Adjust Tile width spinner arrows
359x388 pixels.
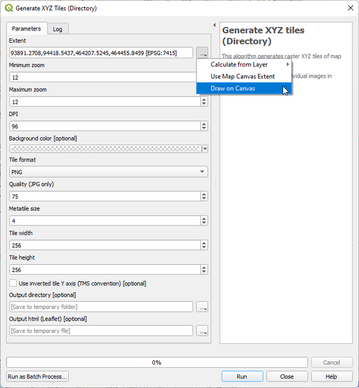pyautogui.click(x=204, y=245)
